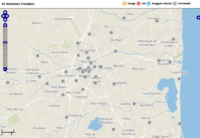Click the antenna marker near Alénya

[149, 122]
